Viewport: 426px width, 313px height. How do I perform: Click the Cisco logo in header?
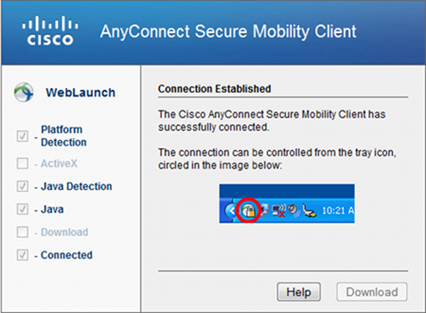48,31
